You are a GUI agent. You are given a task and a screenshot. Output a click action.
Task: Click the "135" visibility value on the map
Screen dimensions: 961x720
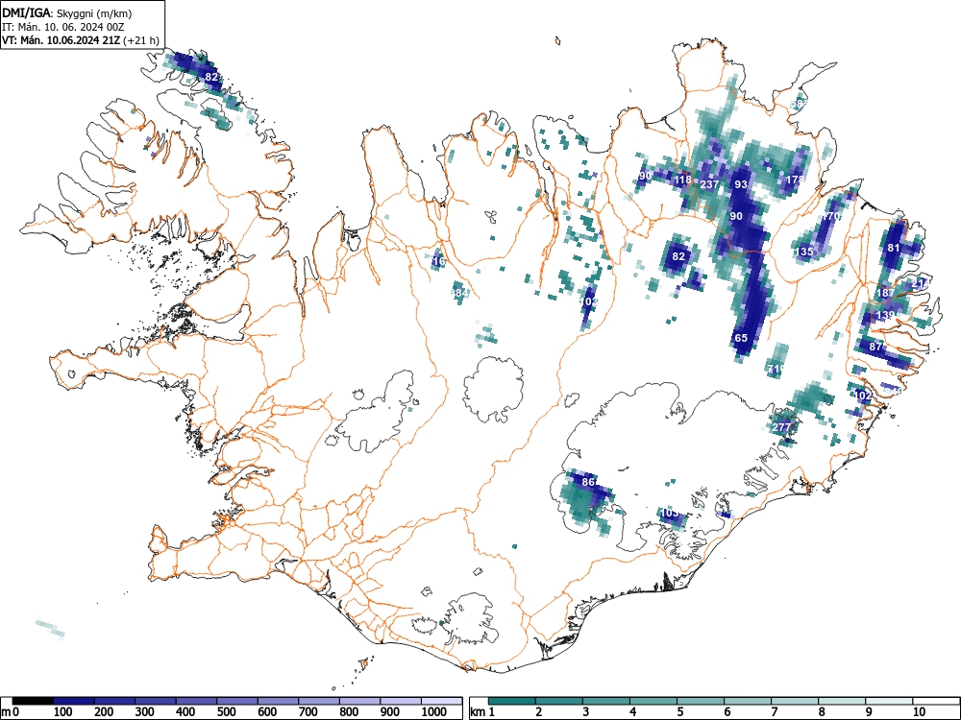click(x=803, y=252)
